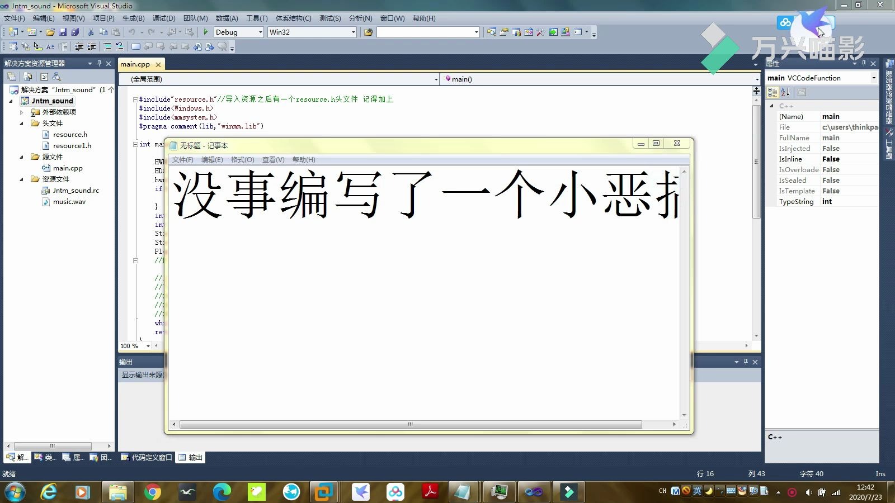This screenshot has width=895, height=503.
Task: Open the 100 % zoom dropdown
Action: pyautogui.click(x=148, y=346)
